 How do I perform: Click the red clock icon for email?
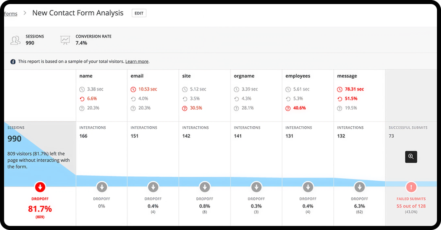[x=134, y=90]
